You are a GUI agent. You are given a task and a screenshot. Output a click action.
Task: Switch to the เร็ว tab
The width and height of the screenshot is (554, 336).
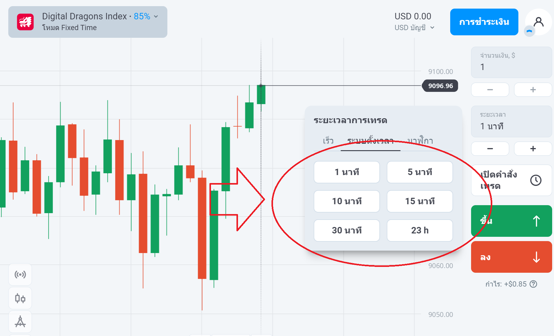coord(328,141)
